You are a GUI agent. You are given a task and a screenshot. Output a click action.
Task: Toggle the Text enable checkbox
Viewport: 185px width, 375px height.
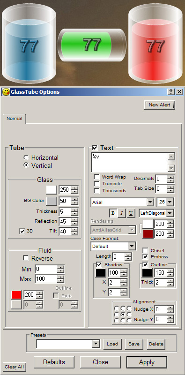[x=95, y=148]
